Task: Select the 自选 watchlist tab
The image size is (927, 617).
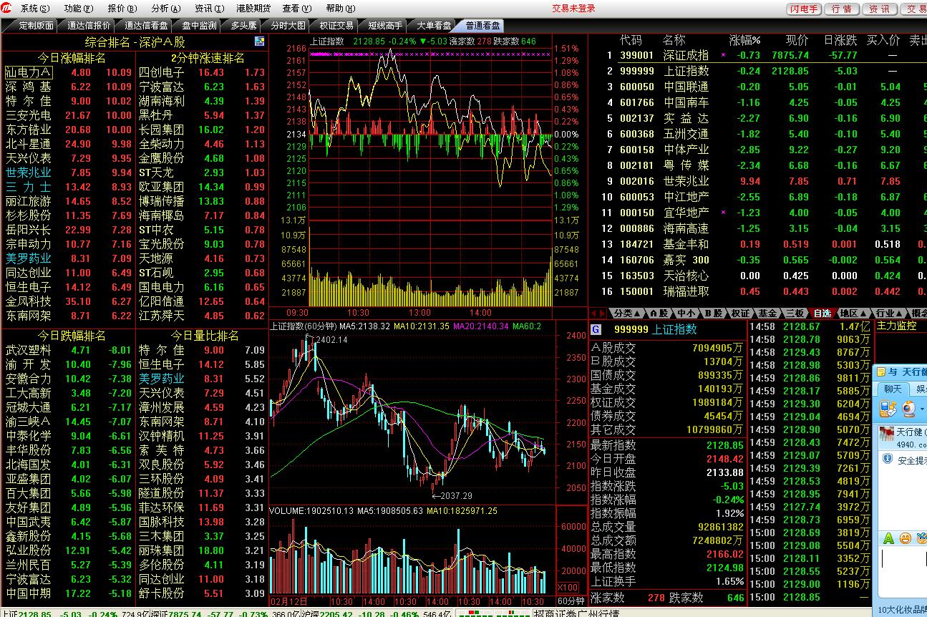Action: pyautogui.click(x=822, y=314)
